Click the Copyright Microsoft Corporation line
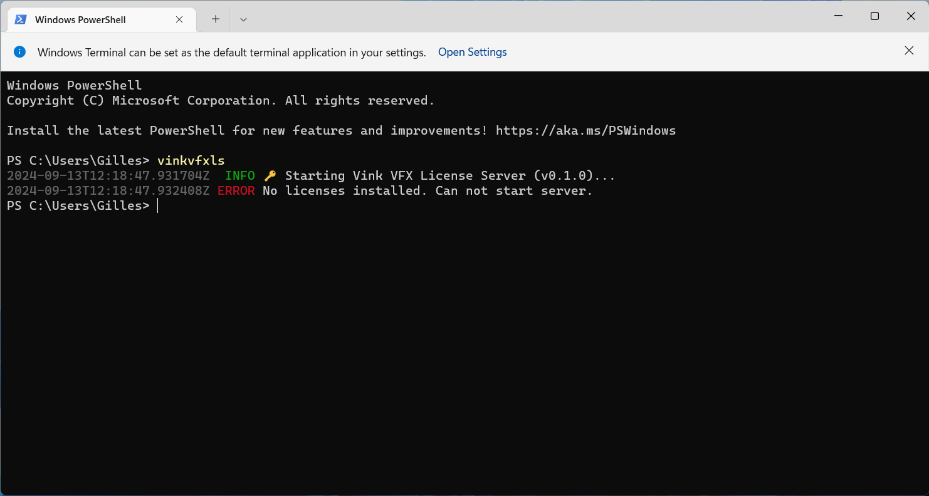Screen dimensions: 929x496 click(x=219, y=100)
